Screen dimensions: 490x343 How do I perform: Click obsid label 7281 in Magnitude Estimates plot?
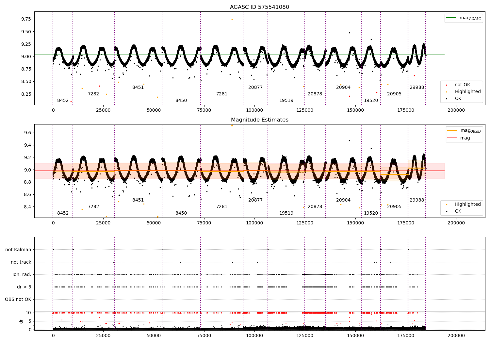222,207
